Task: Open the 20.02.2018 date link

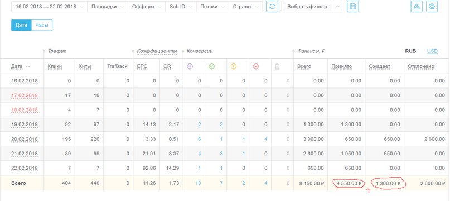Action: [x=25, y=139]
